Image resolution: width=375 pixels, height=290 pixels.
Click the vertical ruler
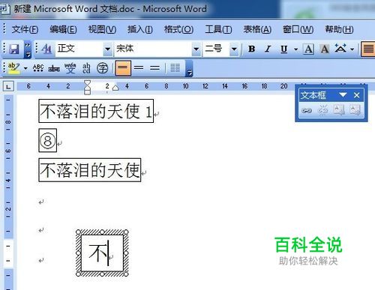point(8,193)
